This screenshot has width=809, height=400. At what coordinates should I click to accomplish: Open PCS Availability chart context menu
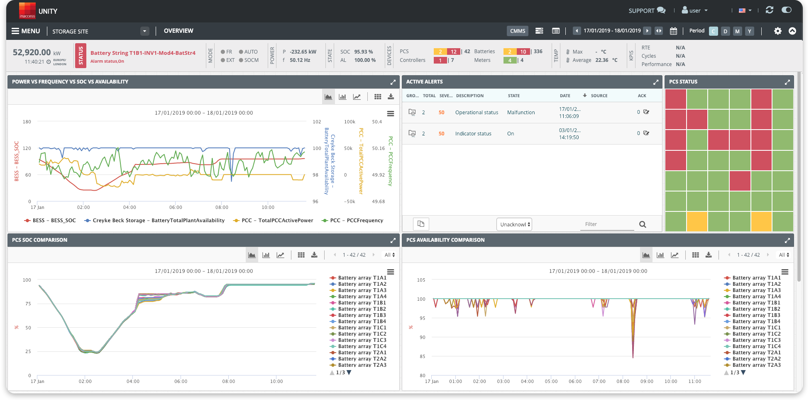[785, 272]
